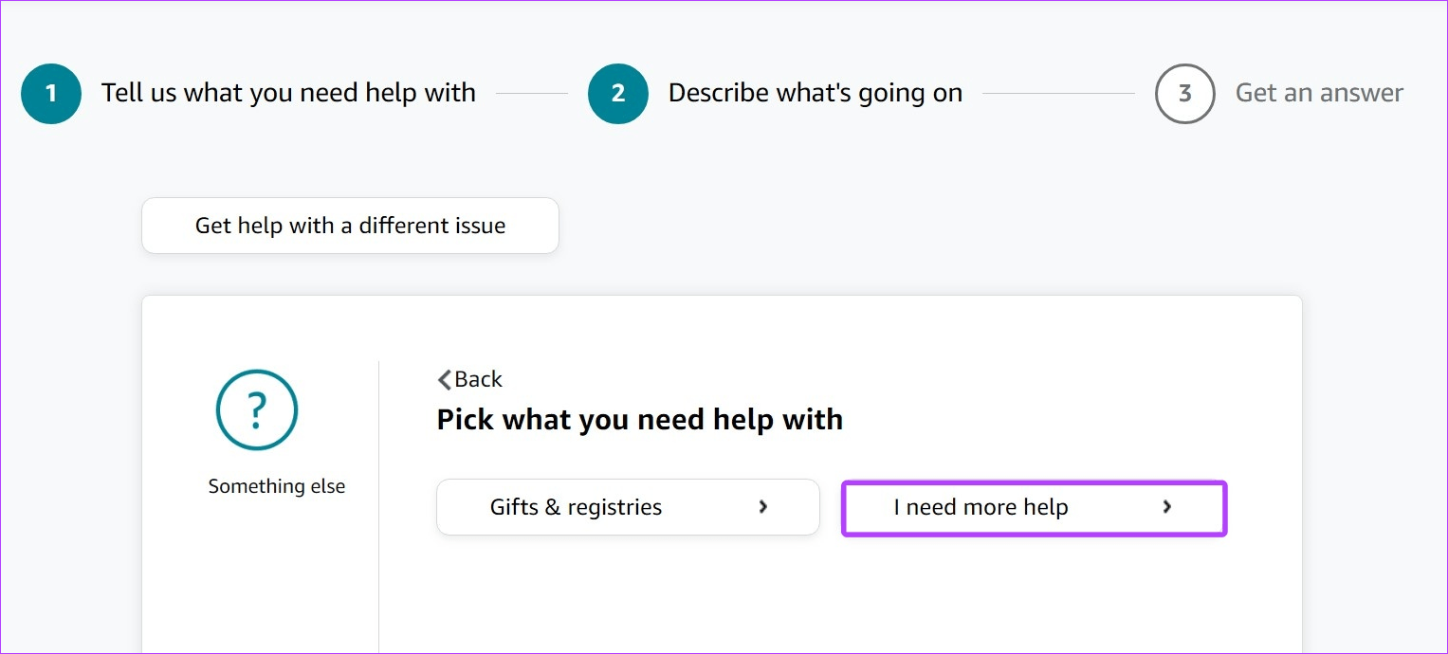Select the I need more help option
Viewport: 1448px width, 654px height.
1034,508
